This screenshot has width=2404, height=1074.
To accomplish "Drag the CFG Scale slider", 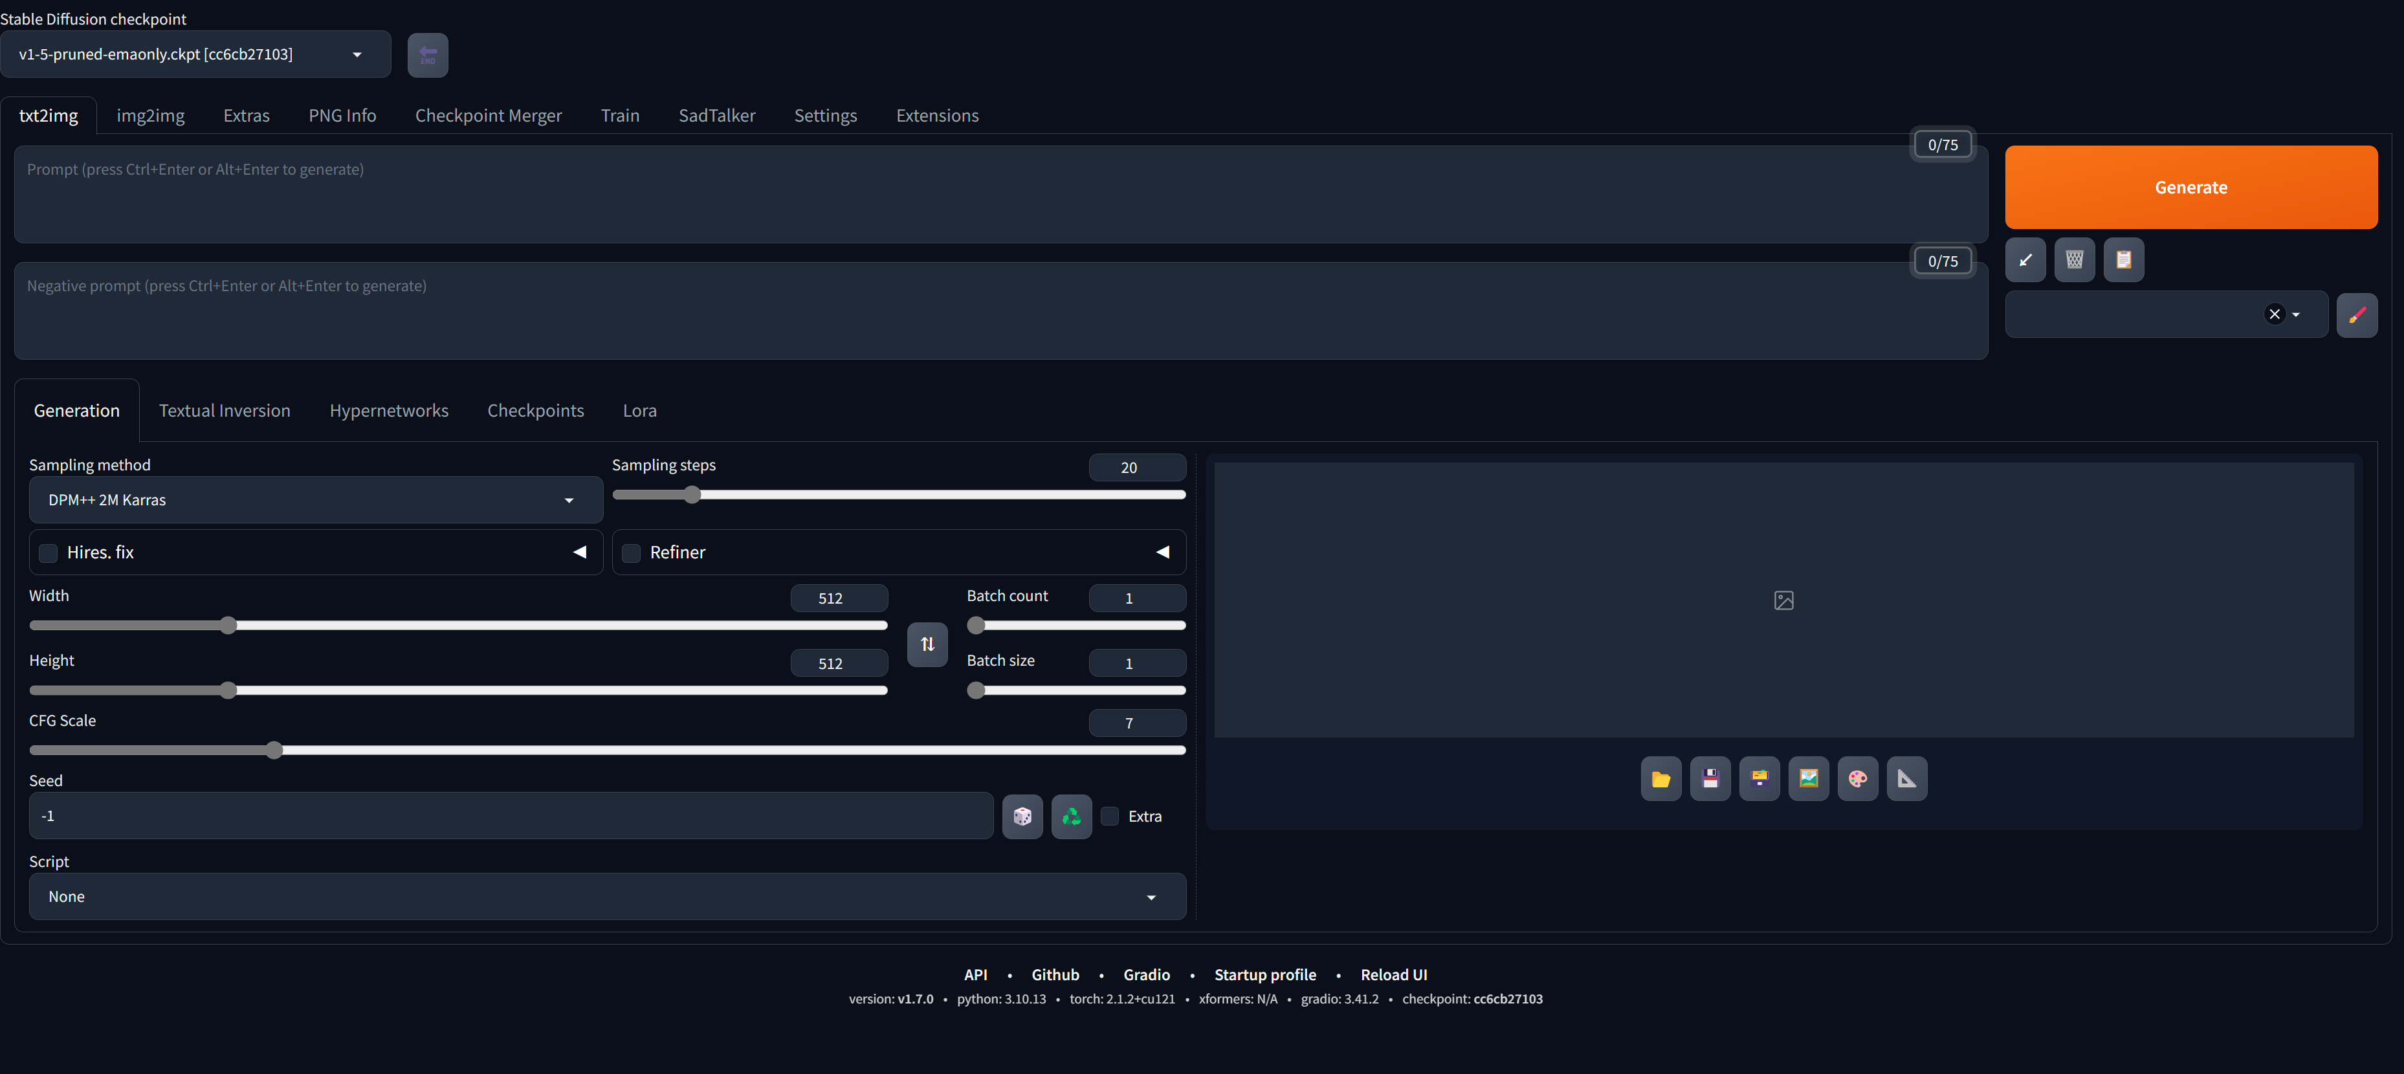I will [274, 749].
